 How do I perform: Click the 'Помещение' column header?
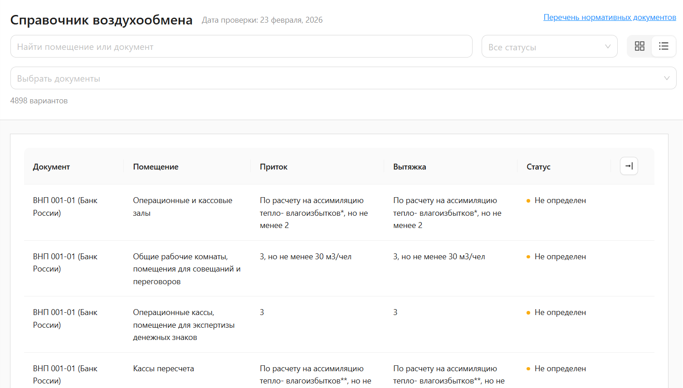pyautogui.click(x=156, y=167)
